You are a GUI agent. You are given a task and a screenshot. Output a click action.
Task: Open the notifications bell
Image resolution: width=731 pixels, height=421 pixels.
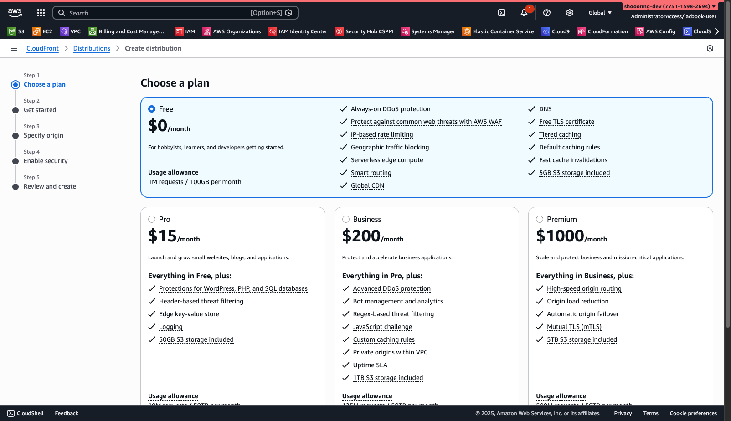tap(524, 13)
